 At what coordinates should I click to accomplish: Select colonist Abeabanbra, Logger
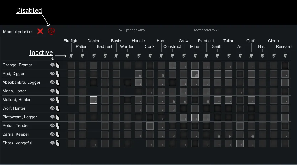pos(21,82)
